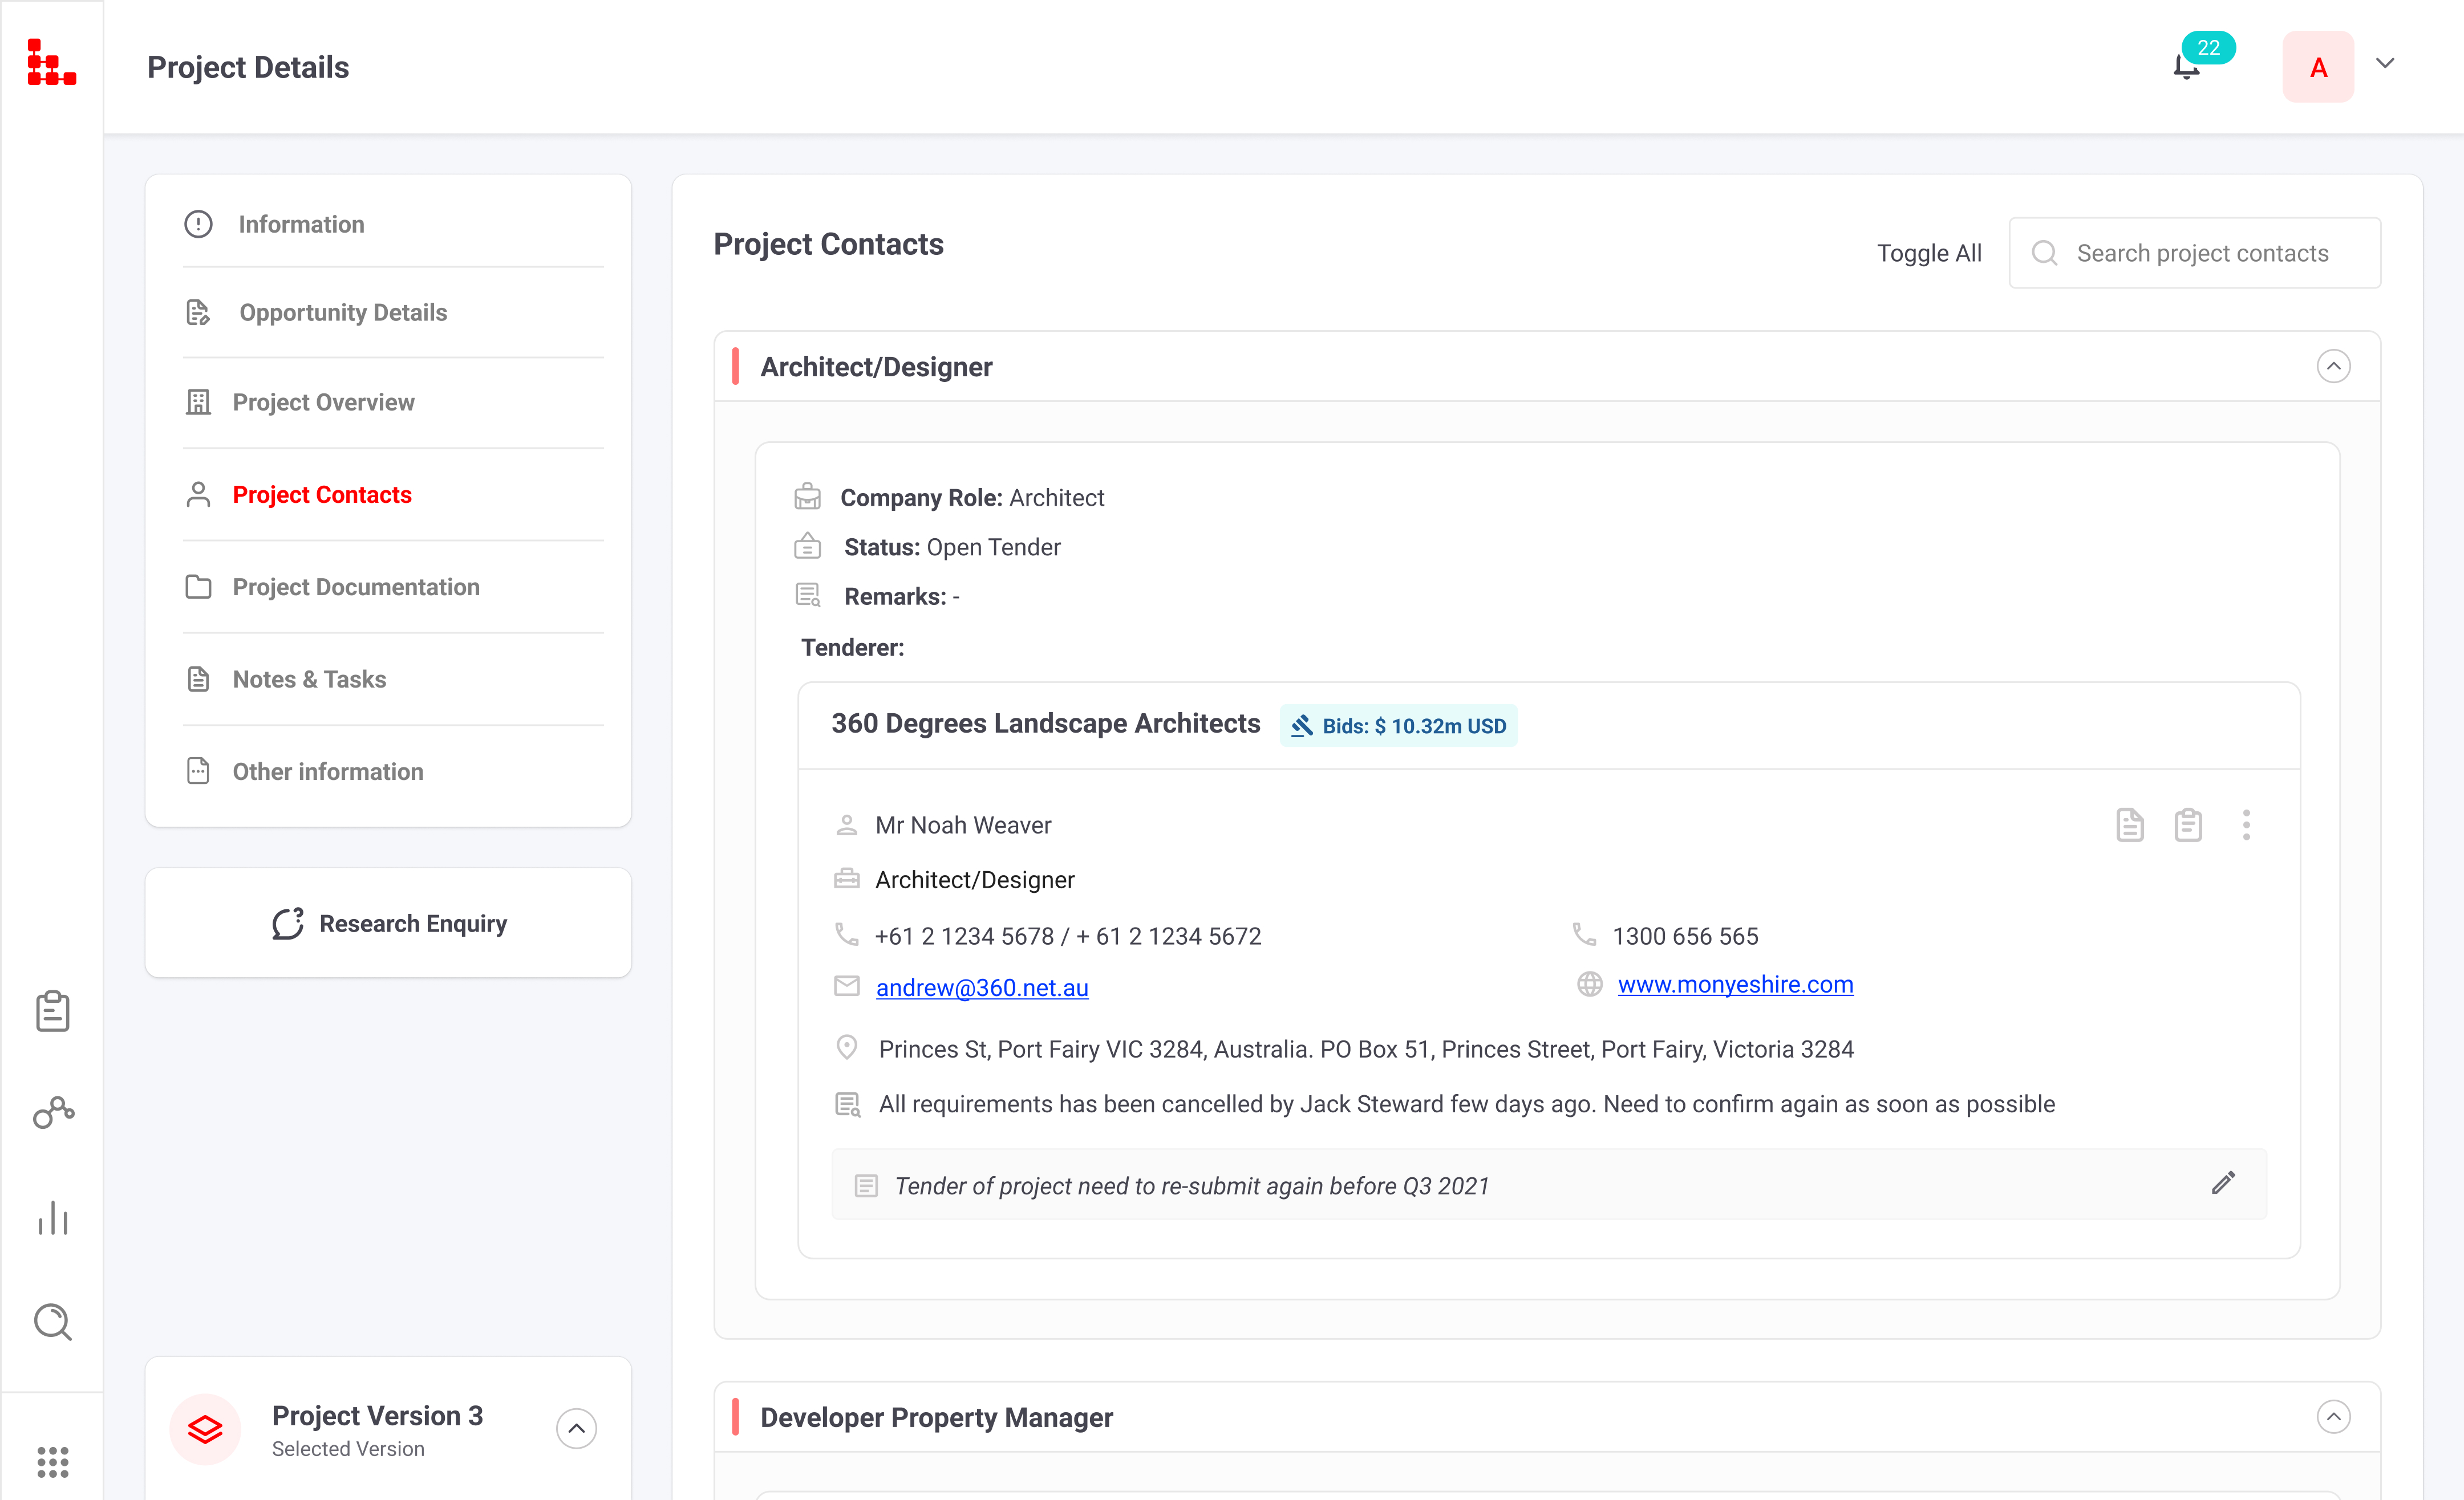This screenshot has height=1500, width=2464.
Task: Click the Company Role briefcase icon
Action: click(807, 497)
